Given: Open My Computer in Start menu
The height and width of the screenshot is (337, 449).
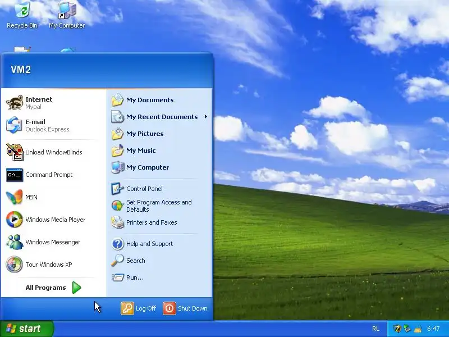Looking at the screenshot, I should [x=160, y=167].
